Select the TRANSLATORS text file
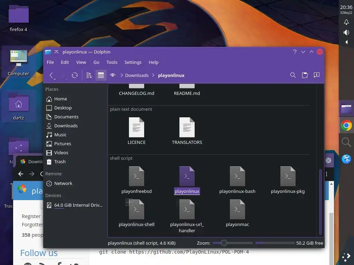354x265 pixels. click(187, 131)
